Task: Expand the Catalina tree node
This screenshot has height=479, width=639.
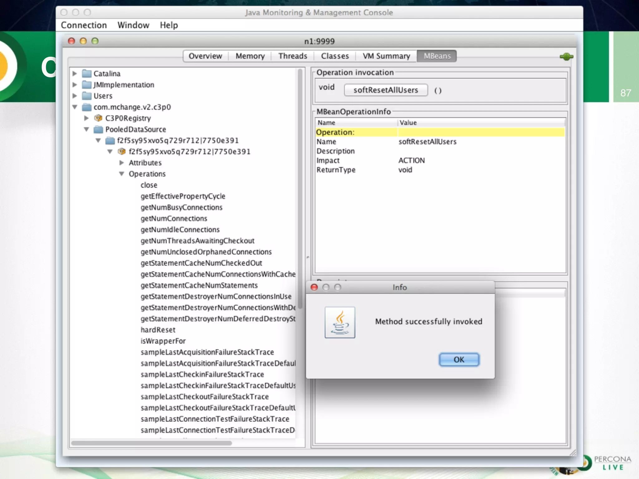Action: (75, 74)
